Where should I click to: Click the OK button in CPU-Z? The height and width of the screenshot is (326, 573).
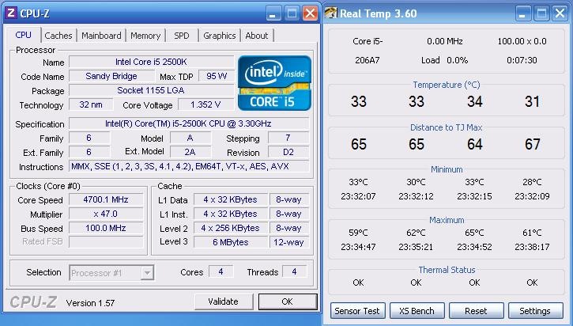286,301
